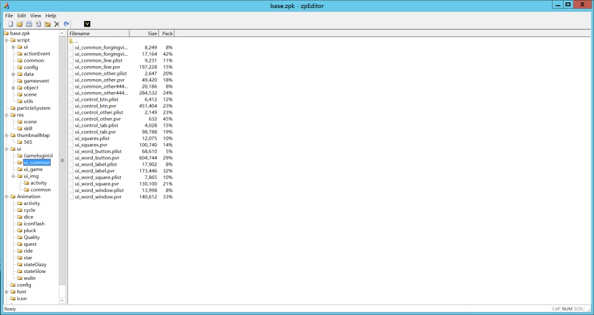Click the zpEditor icon in the title bar
Viewport: 594px width, 315px height.
(x=6, y=6)
